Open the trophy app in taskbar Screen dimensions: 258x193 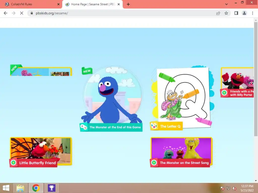51,188
